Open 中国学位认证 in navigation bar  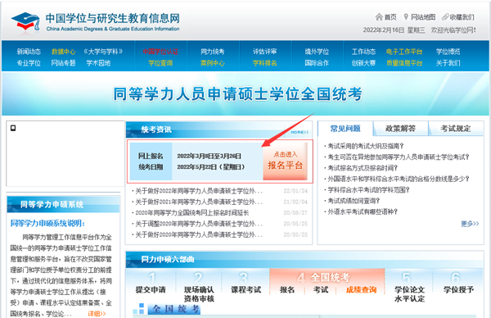pos(160,52)
